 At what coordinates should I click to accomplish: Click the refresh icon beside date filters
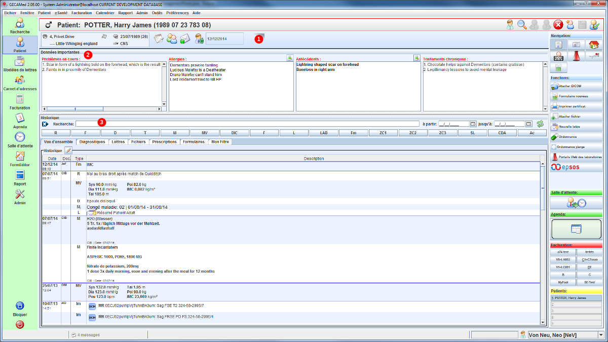tap(540, 124)
